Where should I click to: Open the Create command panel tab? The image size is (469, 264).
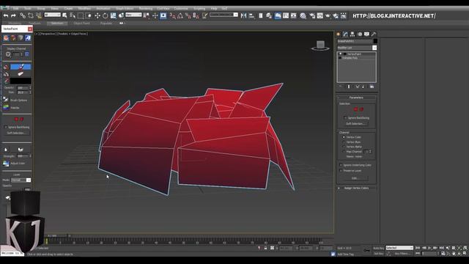click(339, 34)
